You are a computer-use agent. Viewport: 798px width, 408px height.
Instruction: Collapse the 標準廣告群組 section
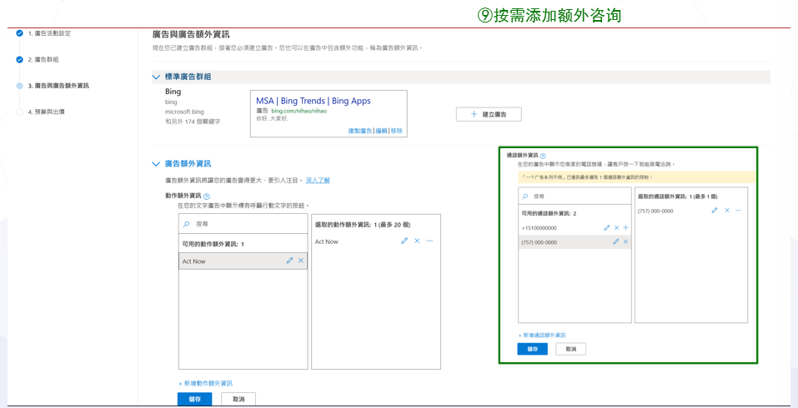[156, 77]
